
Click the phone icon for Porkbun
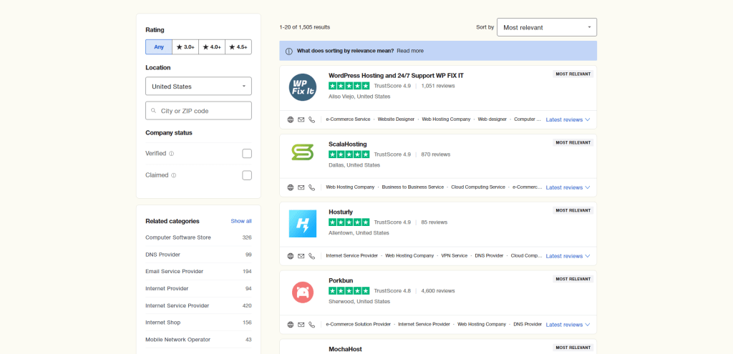click(312, 325)
